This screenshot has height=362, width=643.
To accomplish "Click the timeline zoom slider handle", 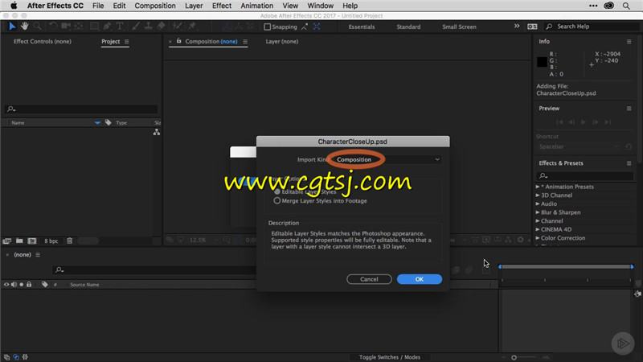I will click(514, 357).
